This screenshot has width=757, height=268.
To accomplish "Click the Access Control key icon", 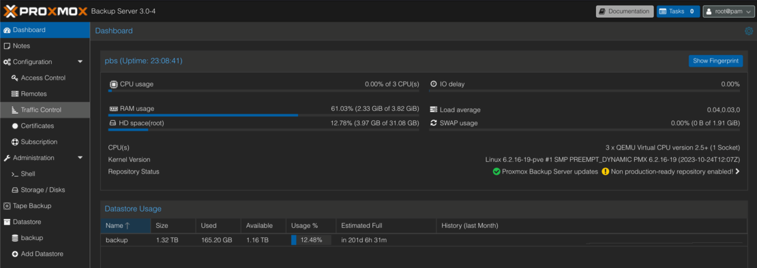I will (14, 78).
